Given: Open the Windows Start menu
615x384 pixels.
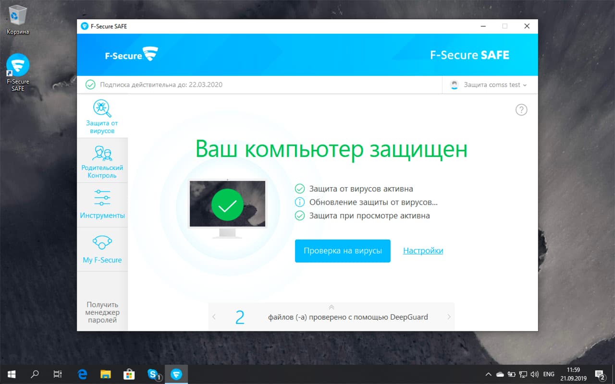Looking at the screenshot, I should click(11, 374).
